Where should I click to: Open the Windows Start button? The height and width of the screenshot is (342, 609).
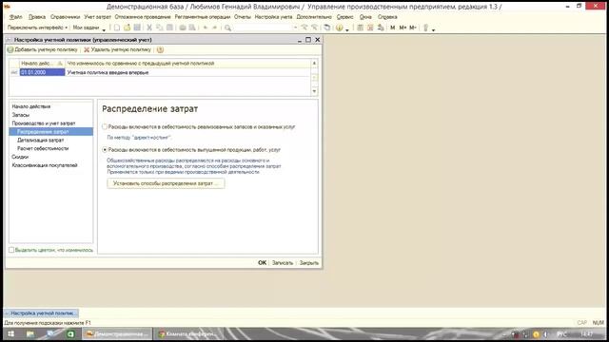pos(10,333)
